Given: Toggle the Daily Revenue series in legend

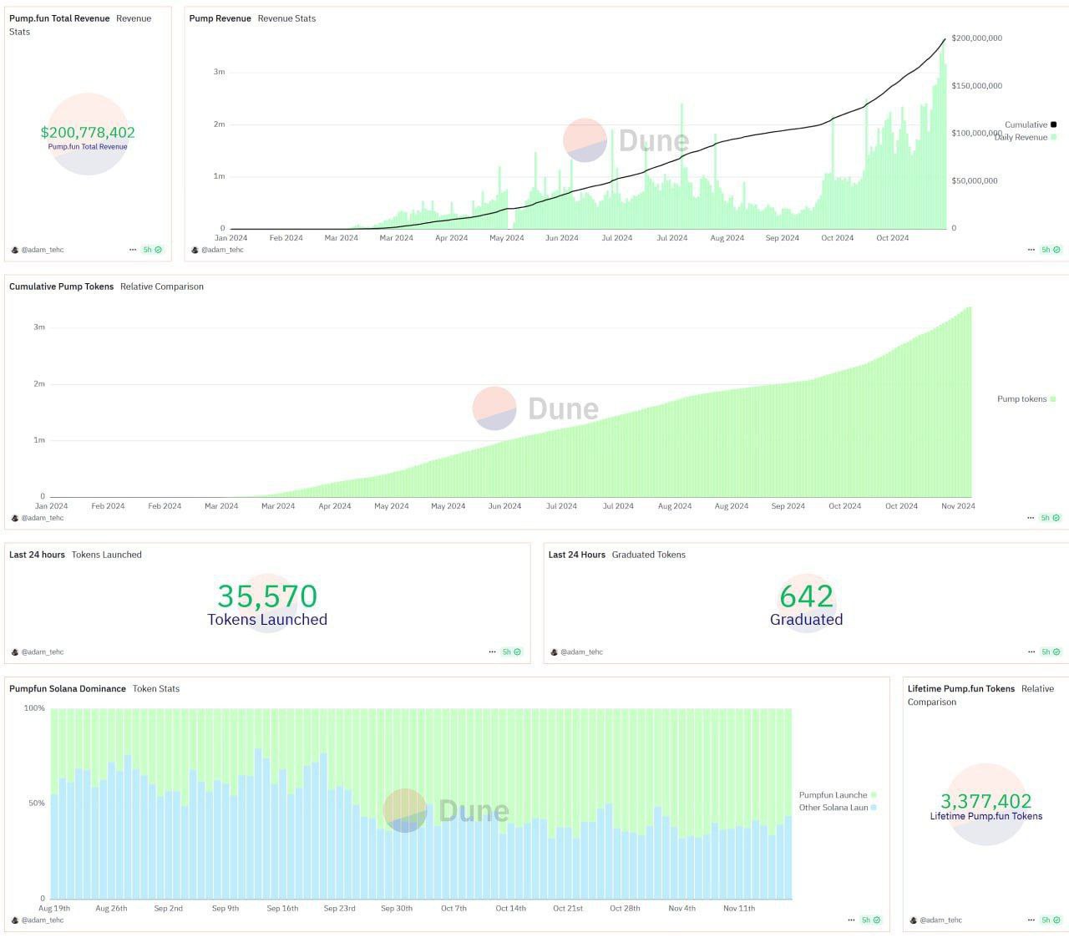Looking at the screenshot, I should 1026,137.
